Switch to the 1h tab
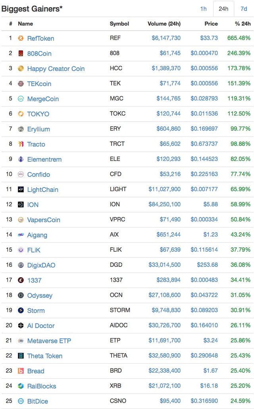254x409 pixels. (203, 9)
